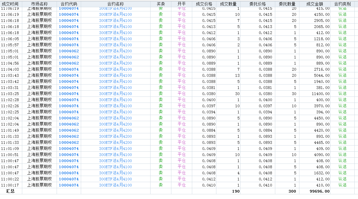
Task: Click the 成交金额 value 3970.00
Action: click(322, 106)
